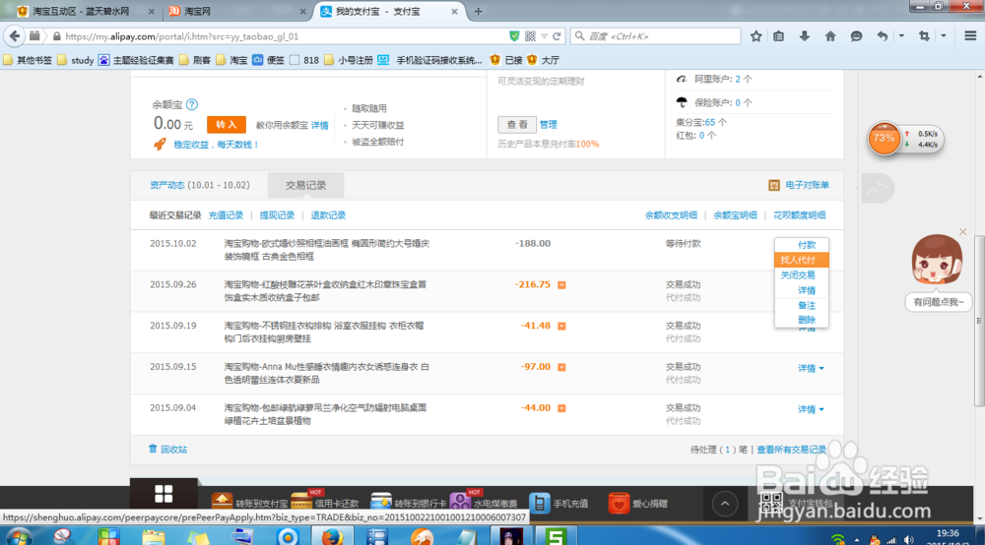
Task: Select 付款 in the transaction dropdown menu
Action: tap(806, 245)
